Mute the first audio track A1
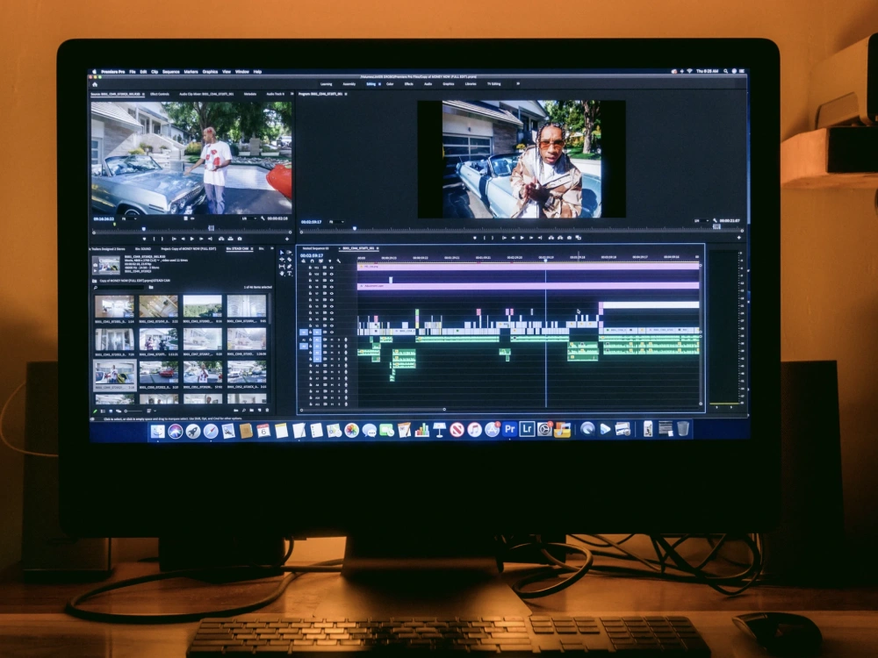 (332, 340)
